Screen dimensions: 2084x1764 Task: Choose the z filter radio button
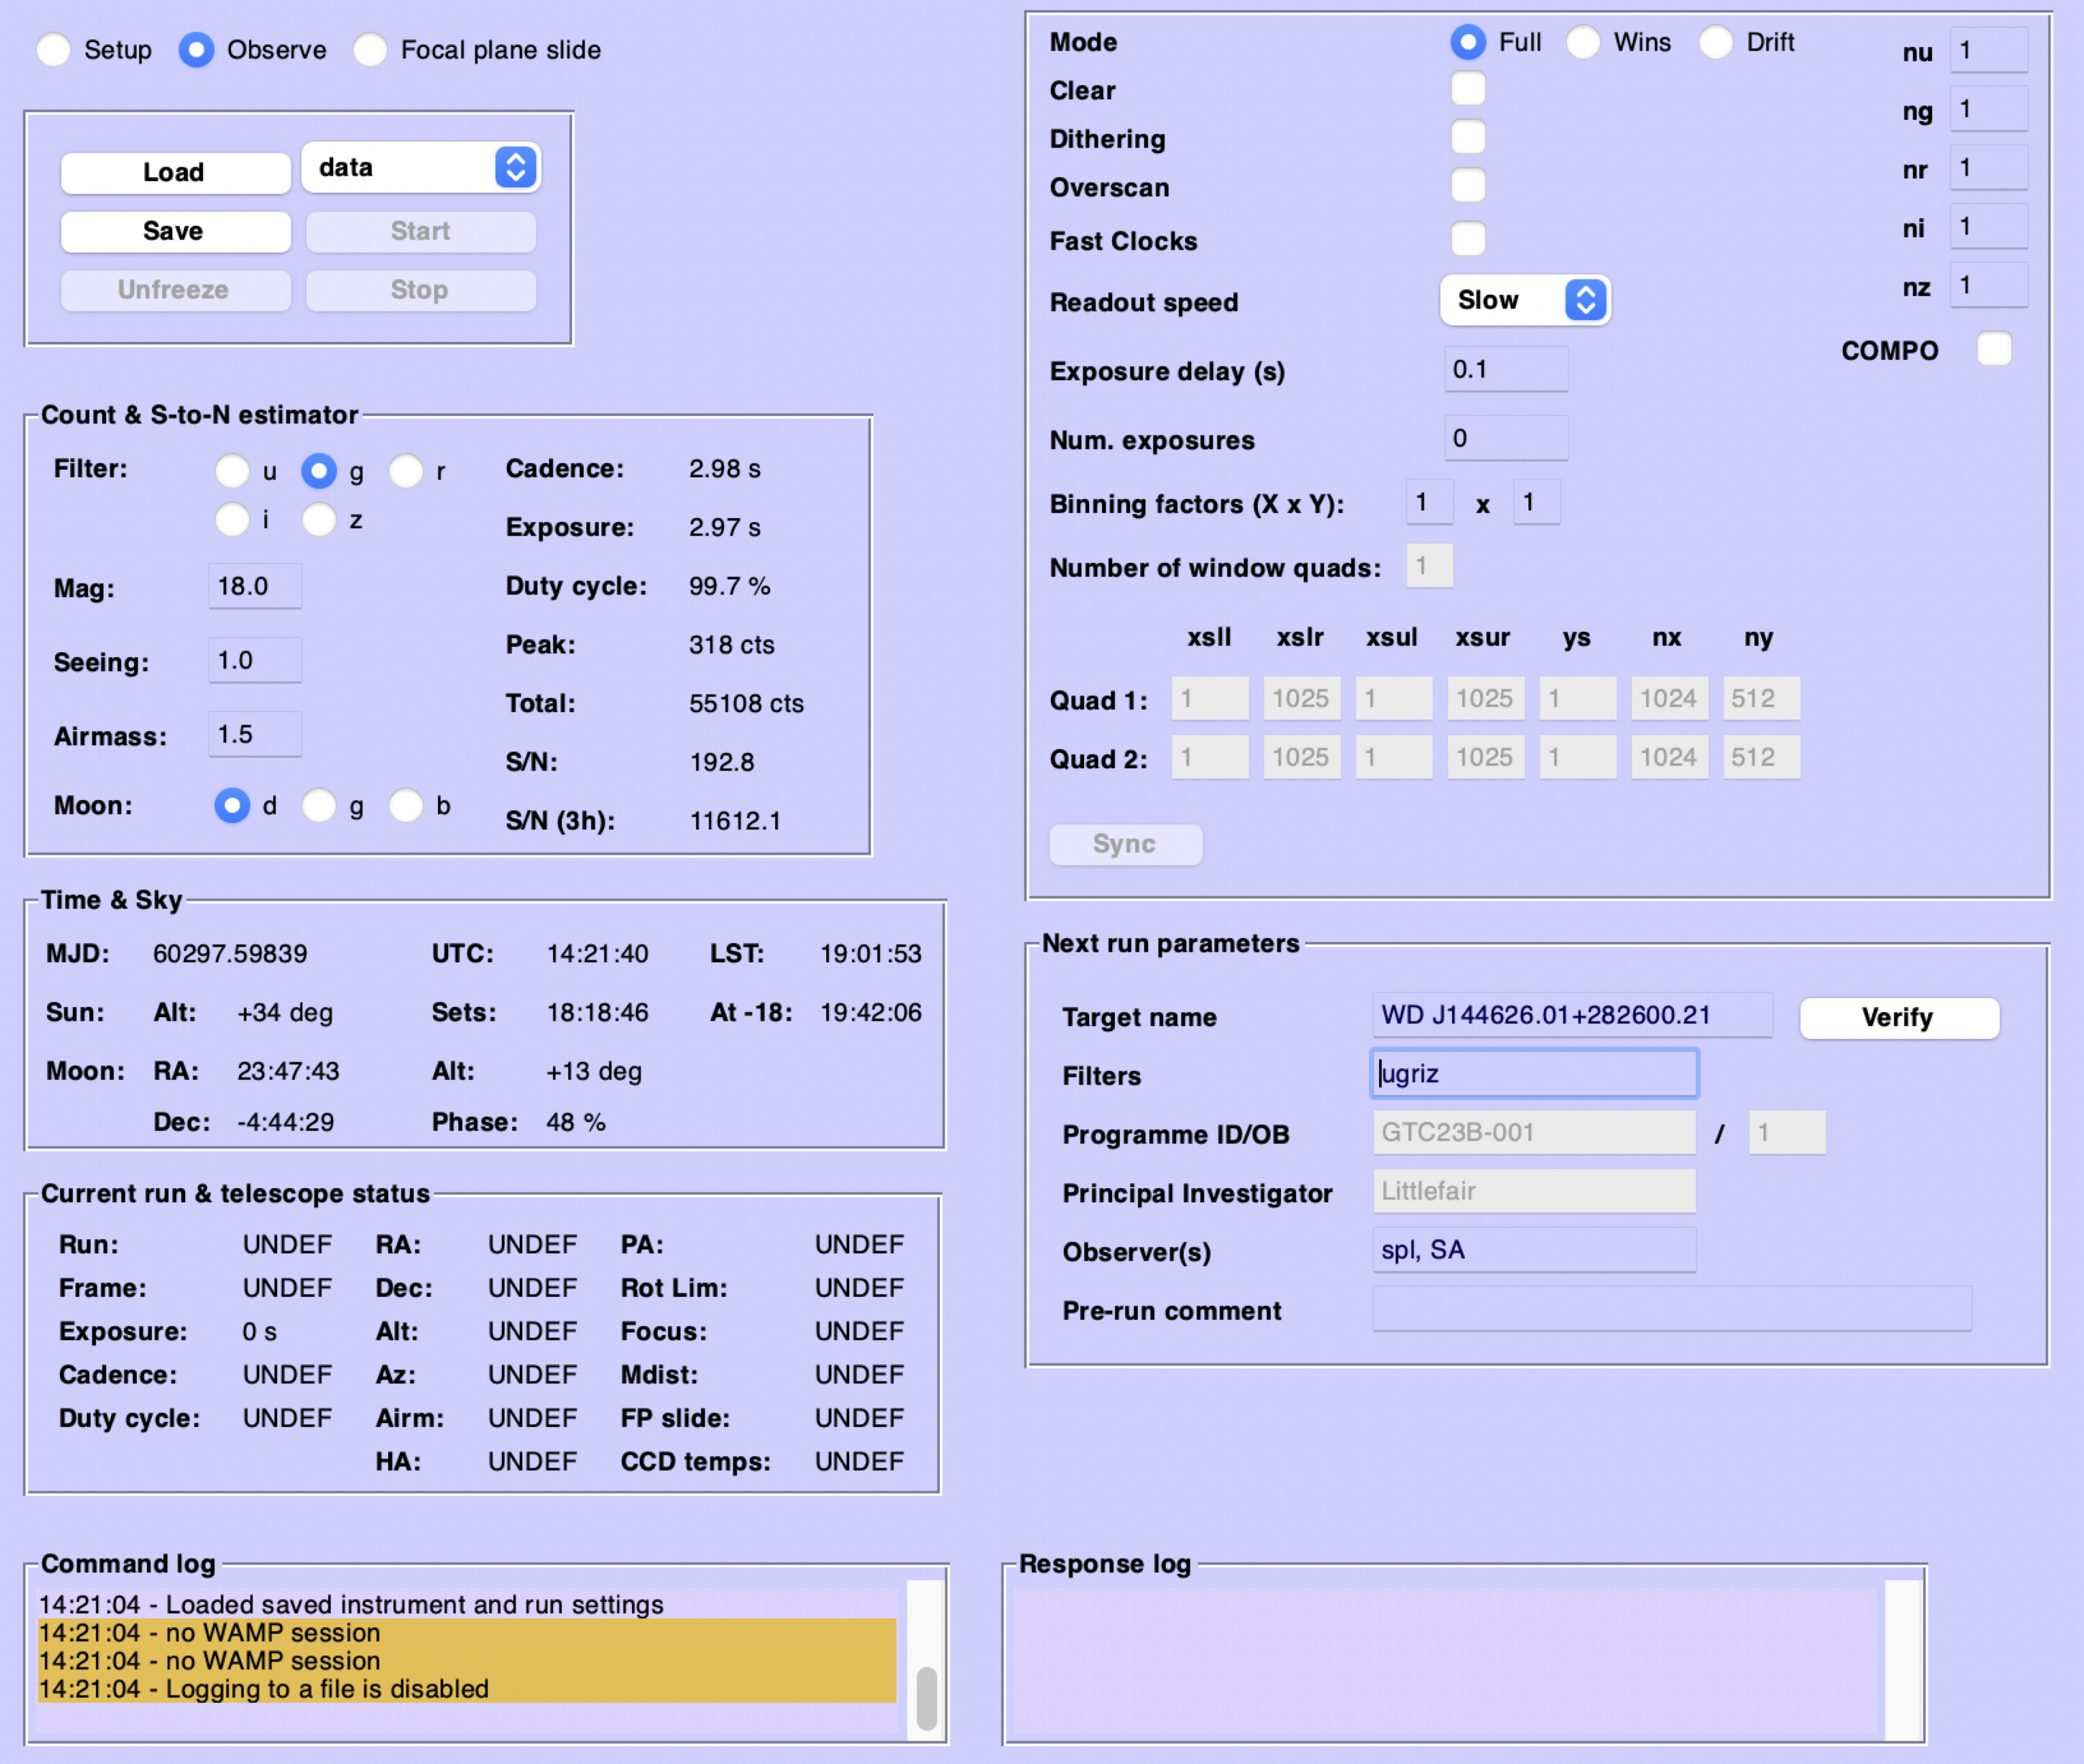click(x=319, y=519)
